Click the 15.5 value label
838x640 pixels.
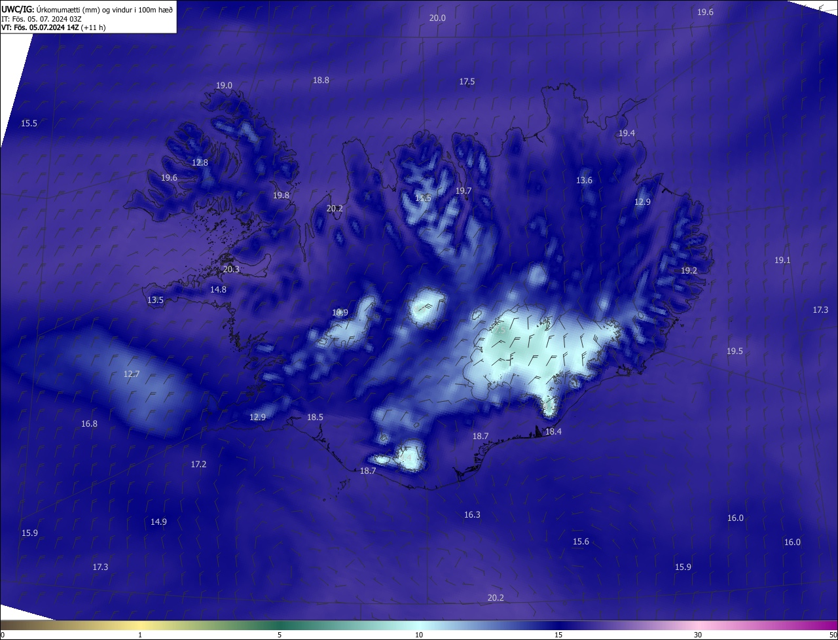click(x=29, y=124)
